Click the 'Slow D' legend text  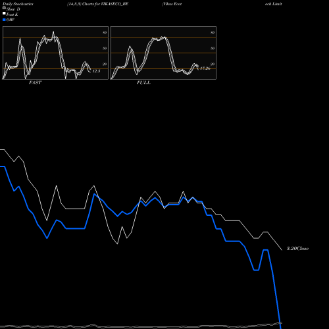(13, 9)
